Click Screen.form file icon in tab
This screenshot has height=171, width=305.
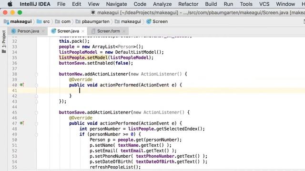point(93,31)
